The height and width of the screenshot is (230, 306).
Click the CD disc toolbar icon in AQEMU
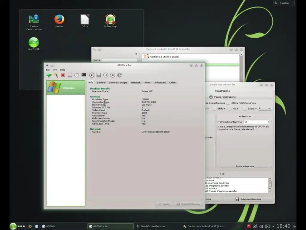[x=77, y=75]
